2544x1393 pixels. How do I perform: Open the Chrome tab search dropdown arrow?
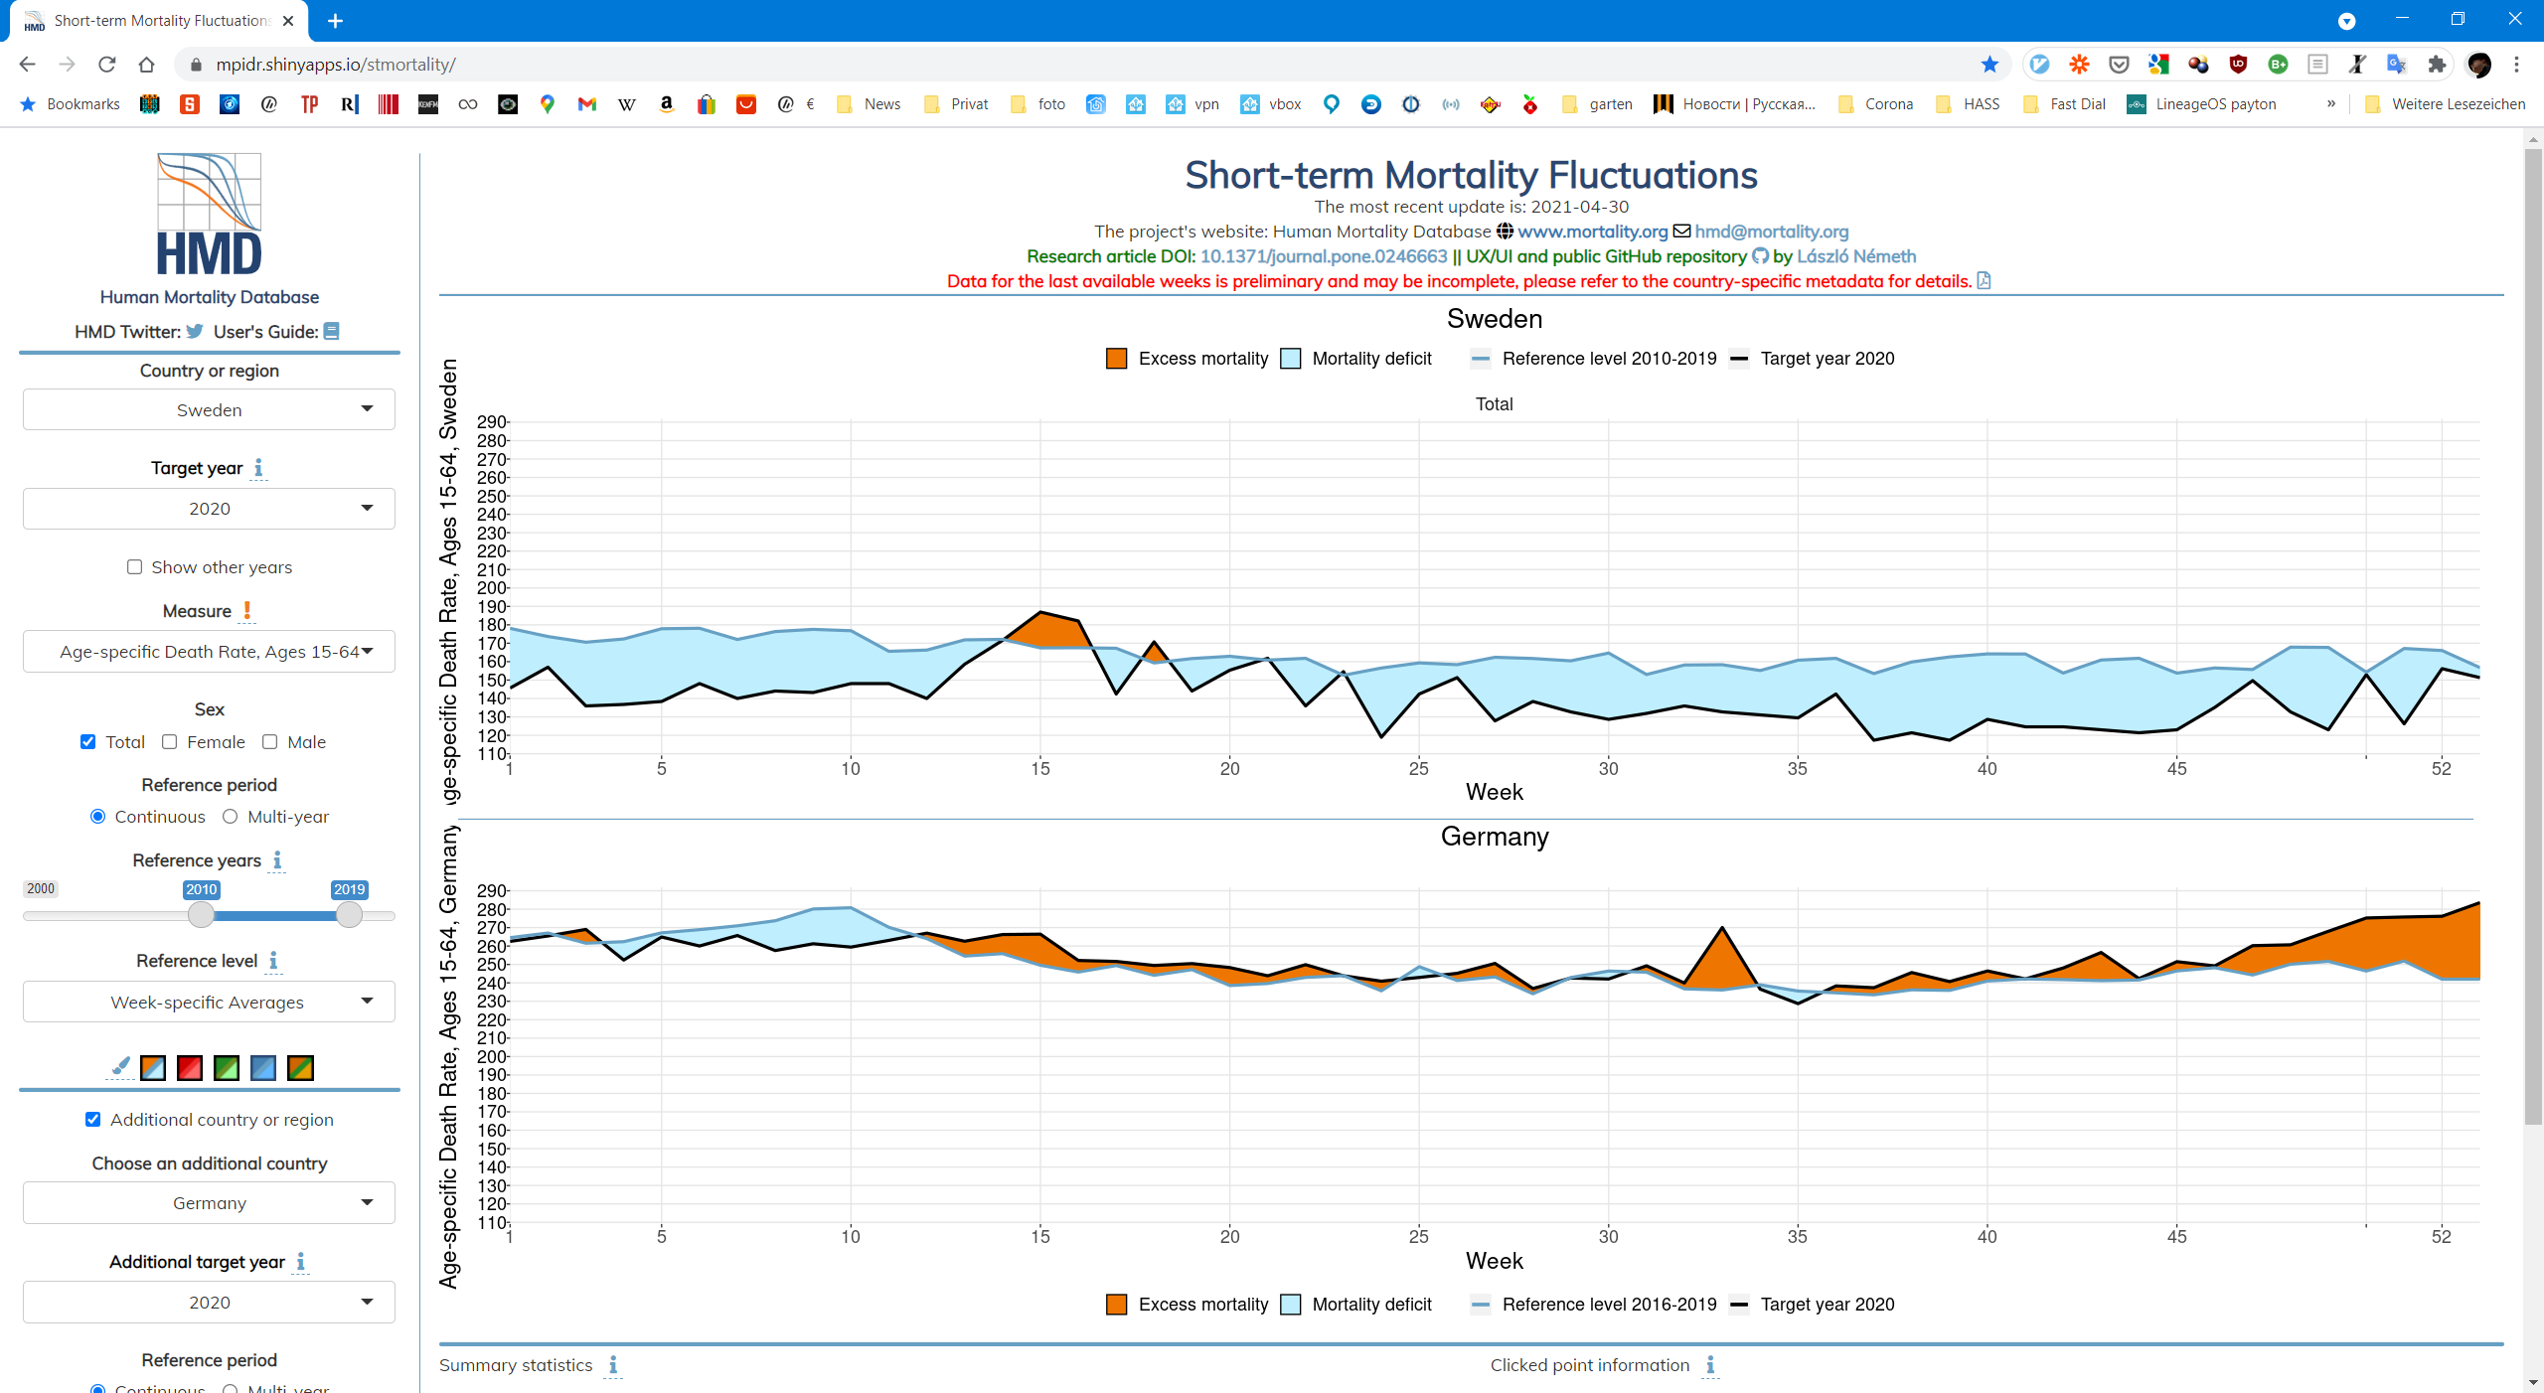pos(2346,21)
